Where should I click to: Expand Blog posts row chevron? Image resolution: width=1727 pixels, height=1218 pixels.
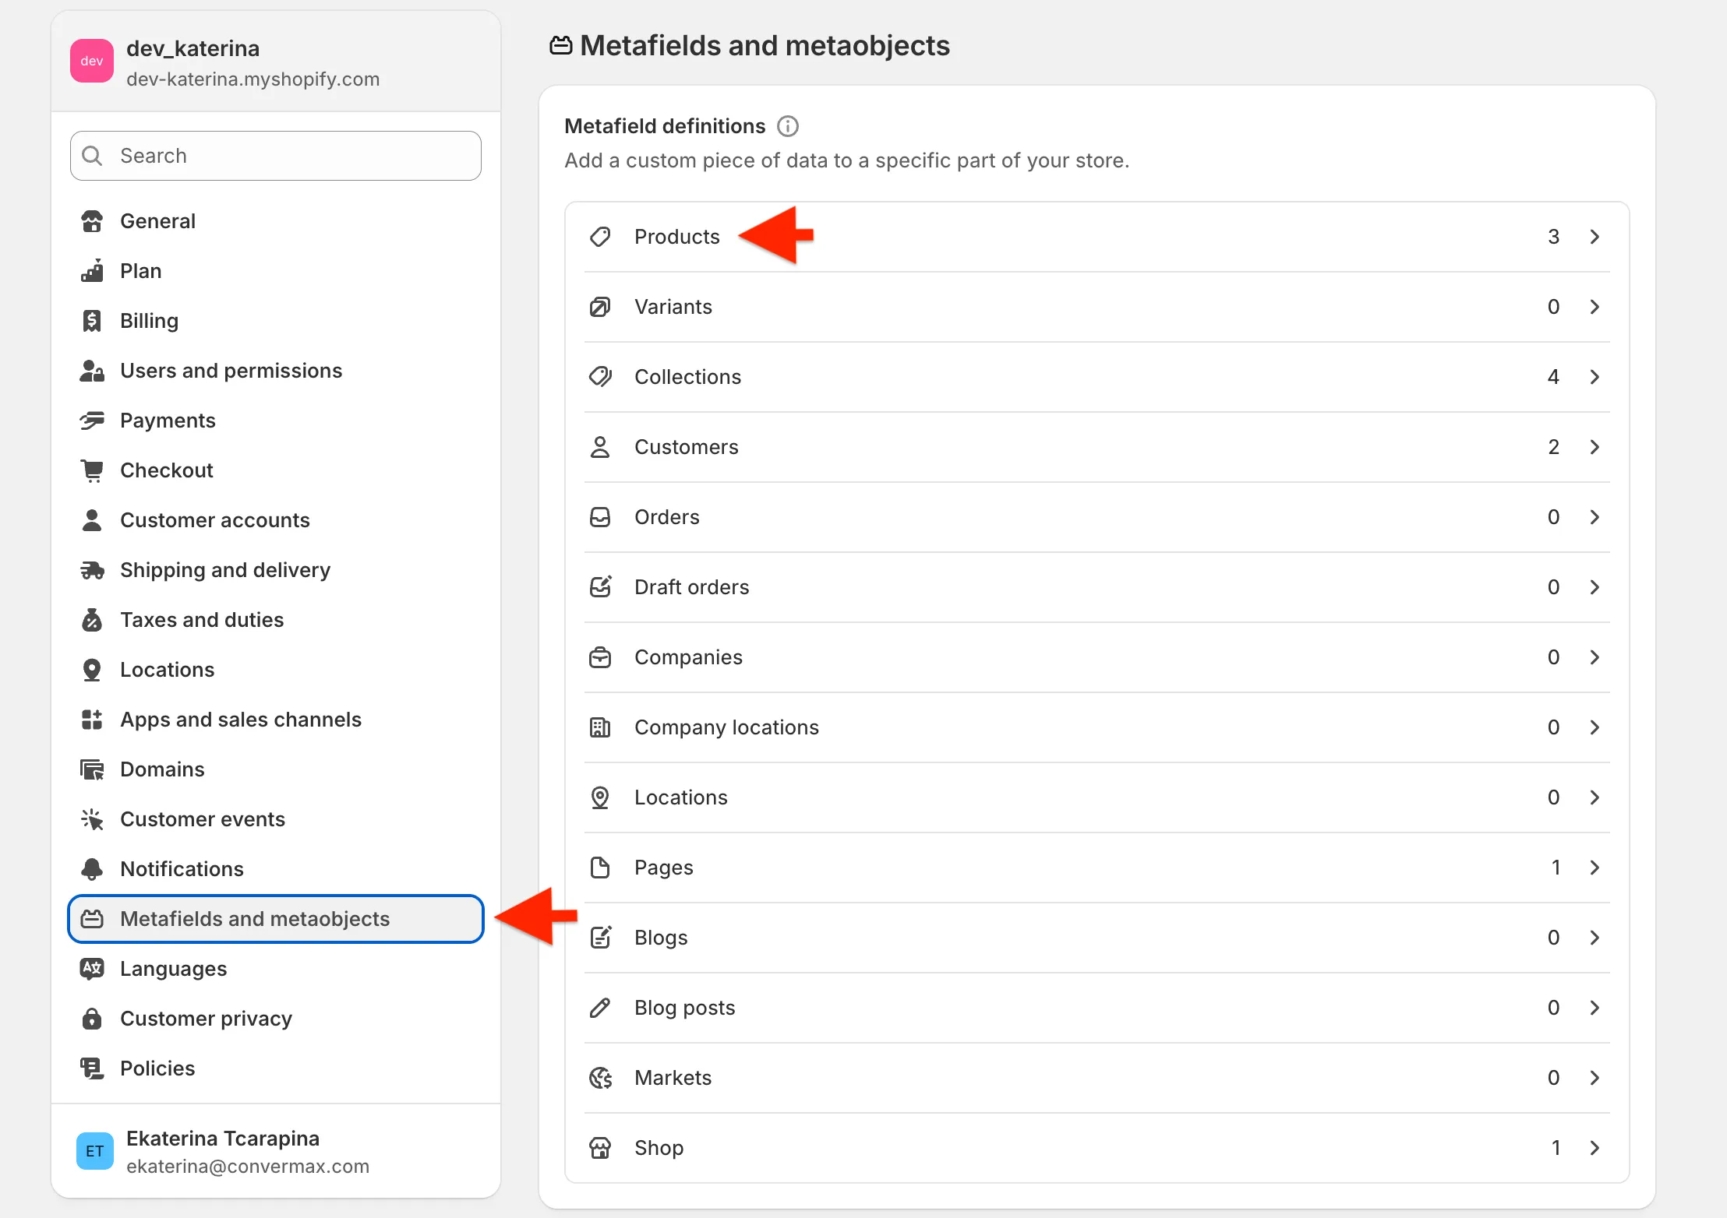(x=1595, y=1008)
